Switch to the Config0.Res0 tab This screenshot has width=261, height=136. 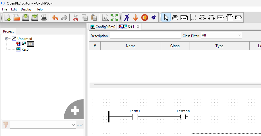103,27
